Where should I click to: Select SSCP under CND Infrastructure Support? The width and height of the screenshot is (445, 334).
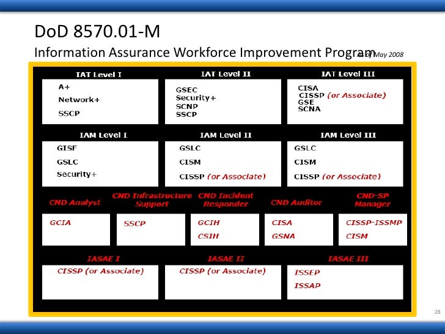[134, 224]
